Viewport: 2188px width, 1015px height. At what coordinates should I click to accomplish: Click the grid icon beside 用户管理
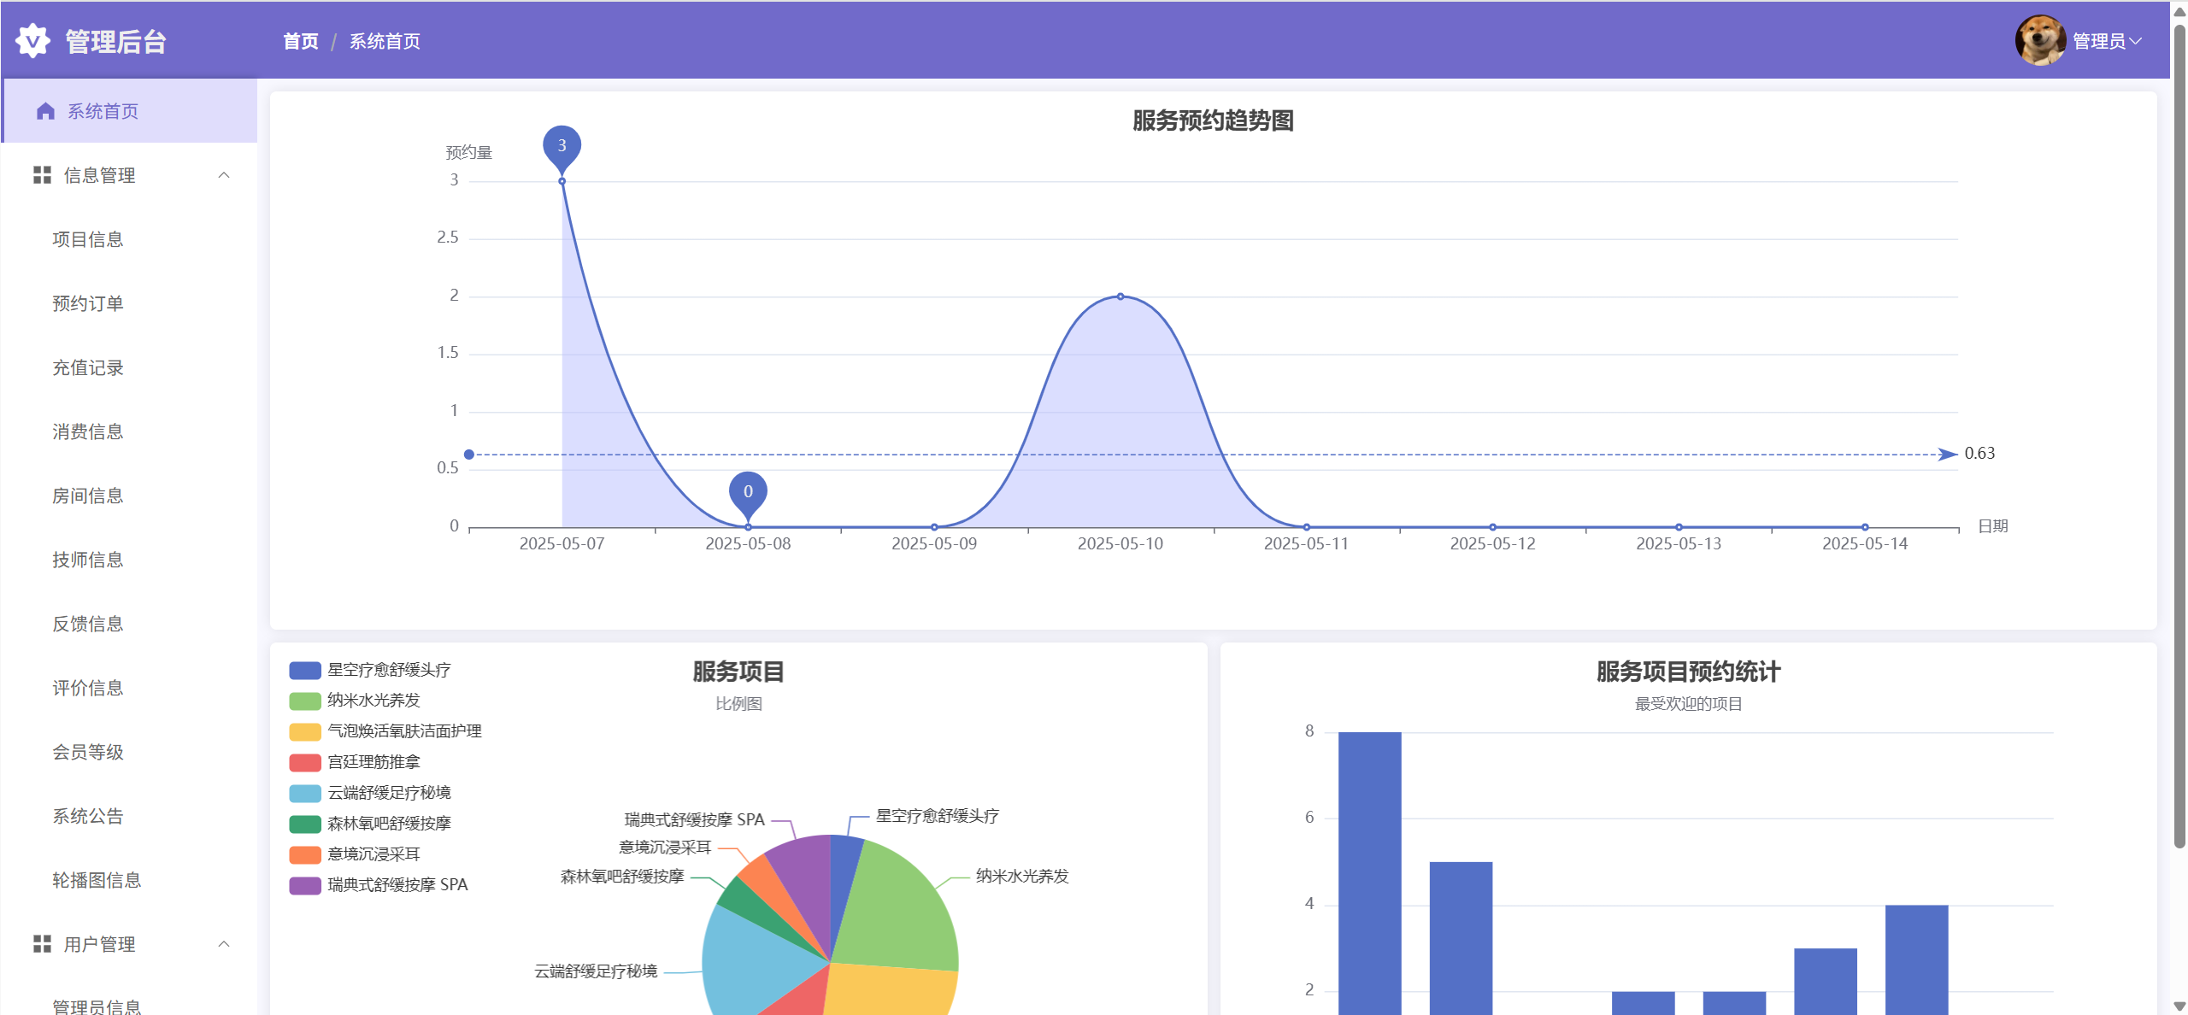click(x=42, y=943)
